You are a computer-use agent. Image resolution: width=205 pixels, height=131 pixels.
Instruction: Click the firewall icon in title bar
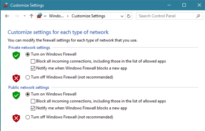point(5,5)
